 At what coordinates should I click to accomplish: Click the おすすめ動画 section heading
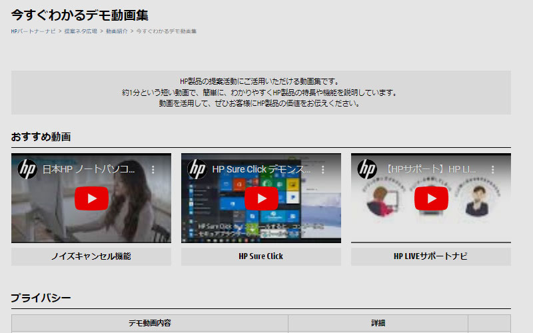pyautogui.click(x=41, y=137)
